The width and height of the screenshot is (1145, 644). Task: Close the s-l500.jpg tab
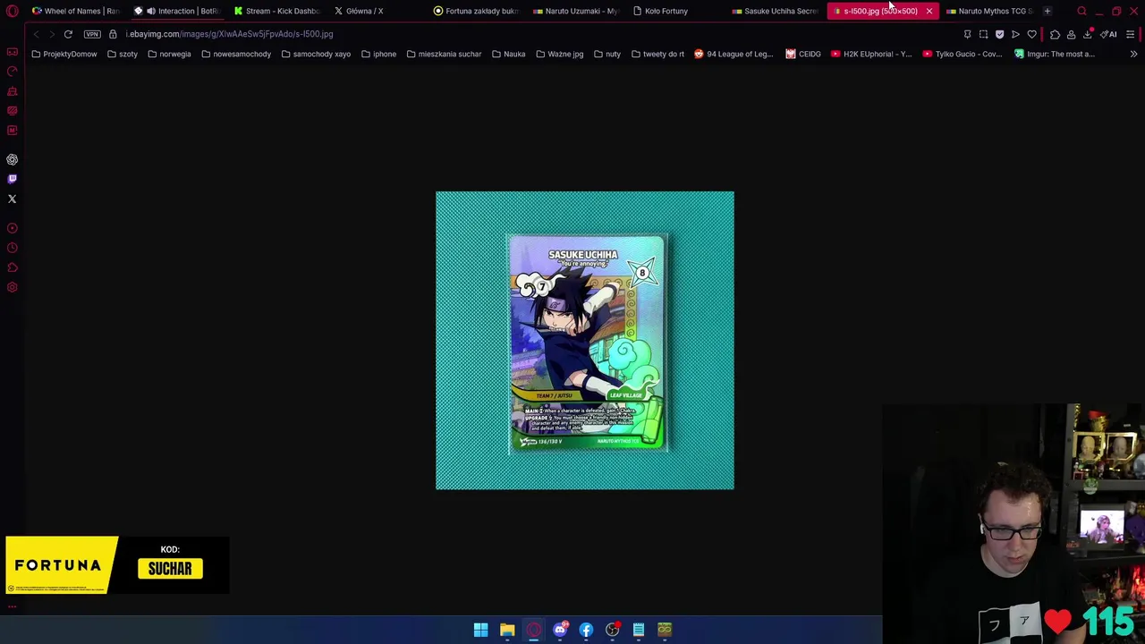929,11
